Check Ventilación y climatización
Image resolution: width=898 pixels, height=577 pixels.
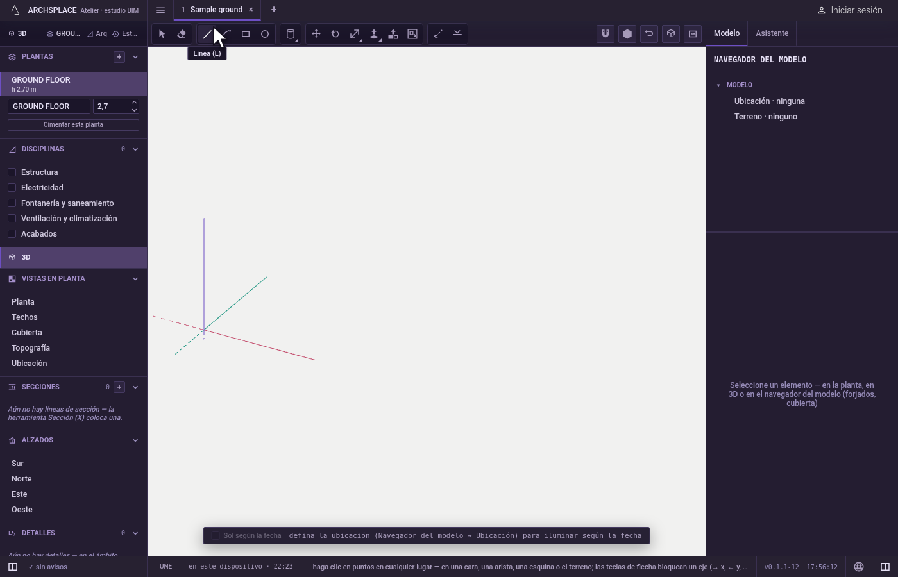tap(12, 219)
